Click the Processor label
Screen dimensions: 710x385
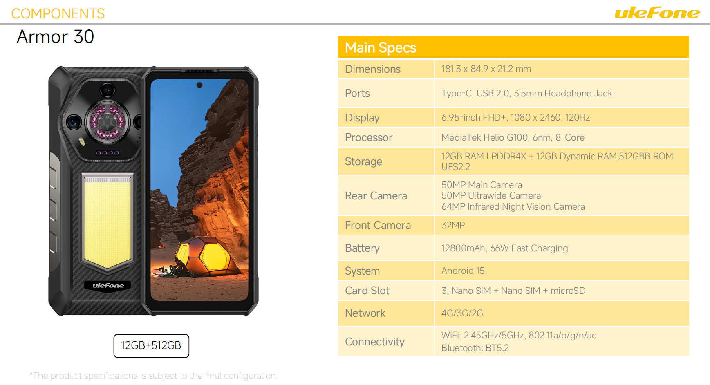369,137
